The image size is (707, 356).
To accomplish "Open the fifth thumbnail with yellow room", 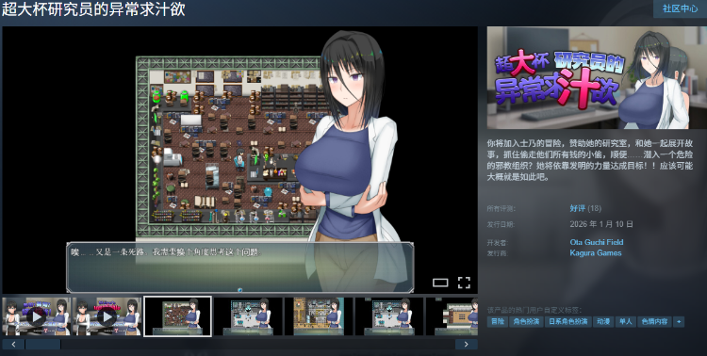I will pyautogui.click(x=319, y=316).
